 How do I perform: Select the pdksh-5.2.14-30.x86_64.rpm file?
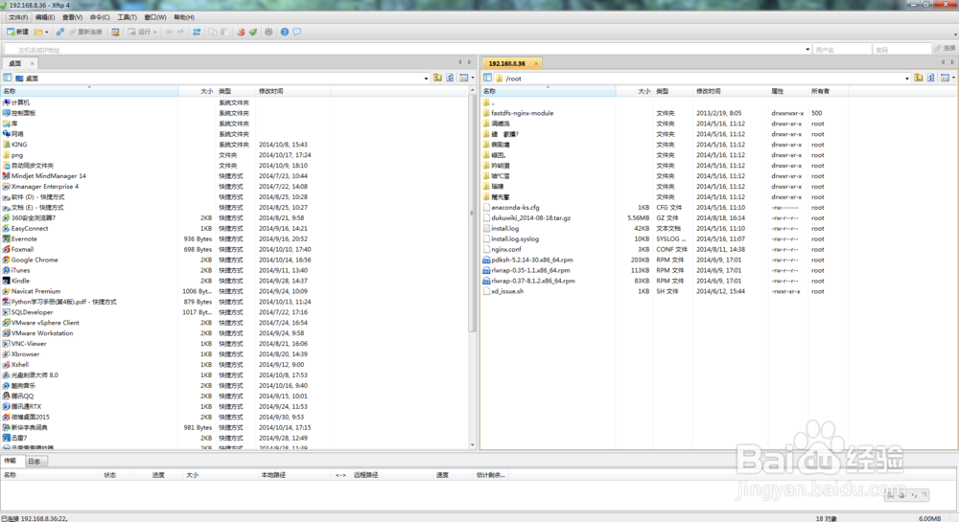point(531,260)
